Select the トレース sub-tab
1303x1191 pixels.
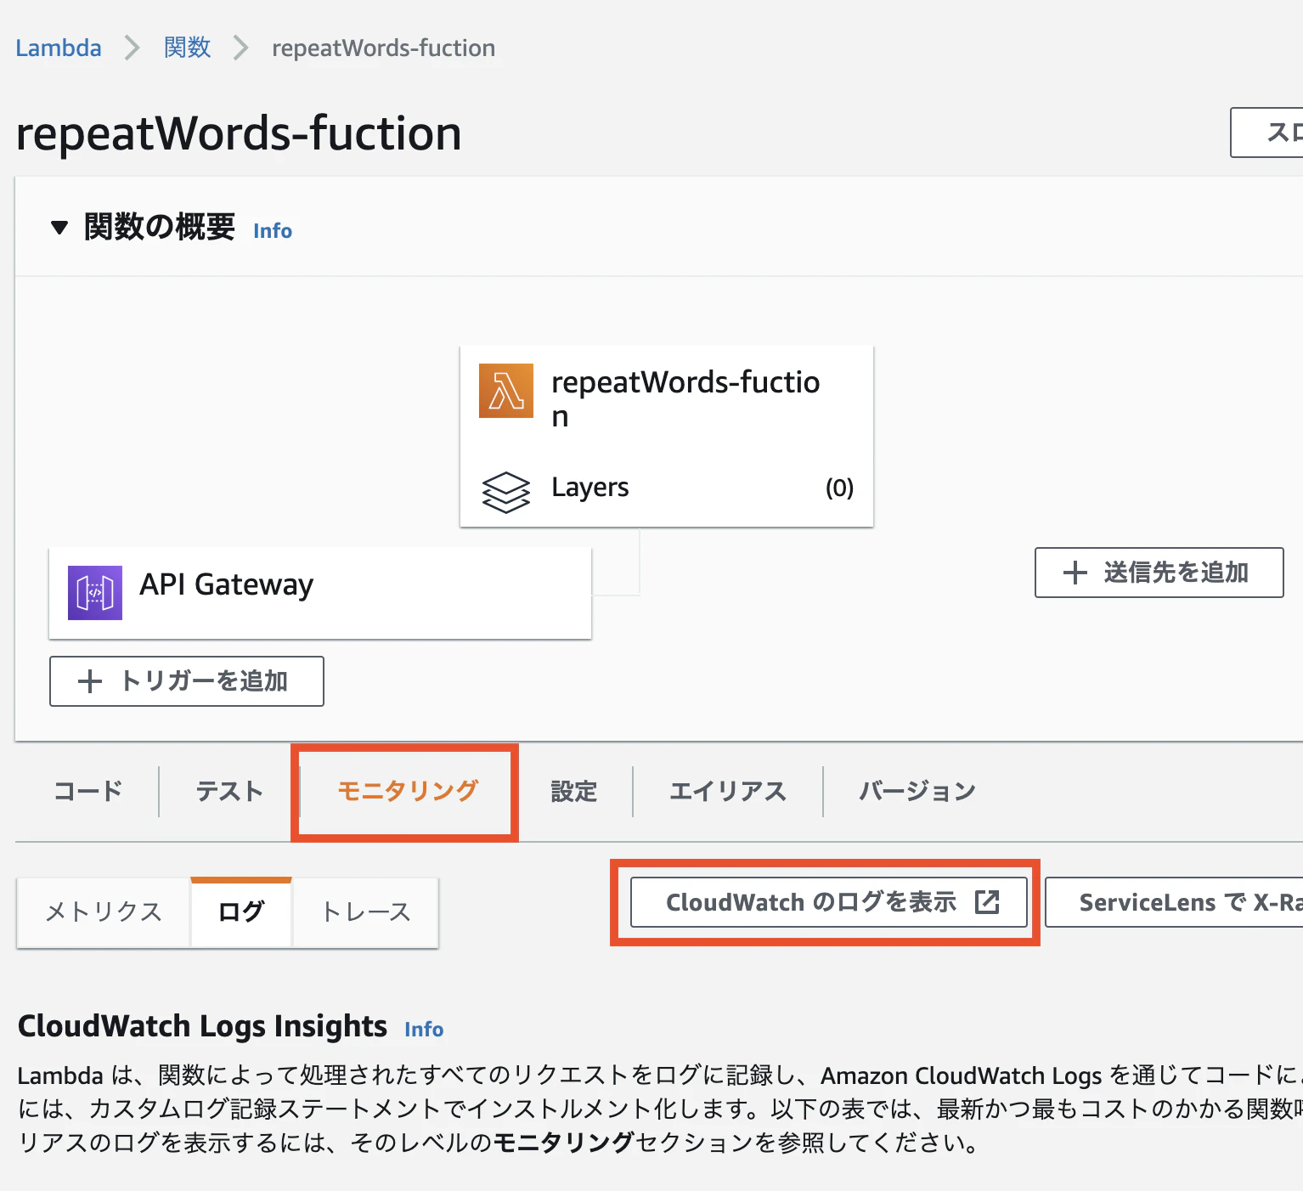pyautogui.click(x=366, y=912)
